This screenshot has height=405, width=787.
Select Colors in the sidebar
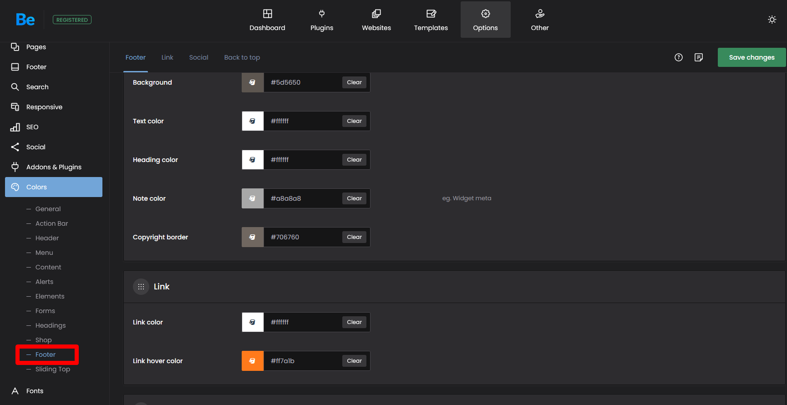54,187
